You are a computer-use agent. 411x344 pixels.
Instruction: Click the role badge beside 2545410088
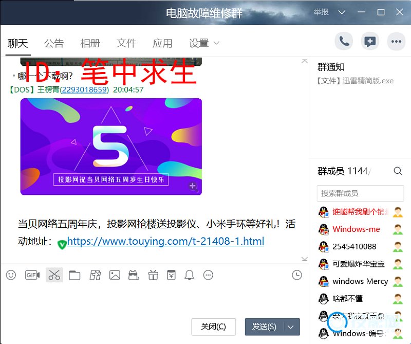pyautogui.click(x=398, y=247)
